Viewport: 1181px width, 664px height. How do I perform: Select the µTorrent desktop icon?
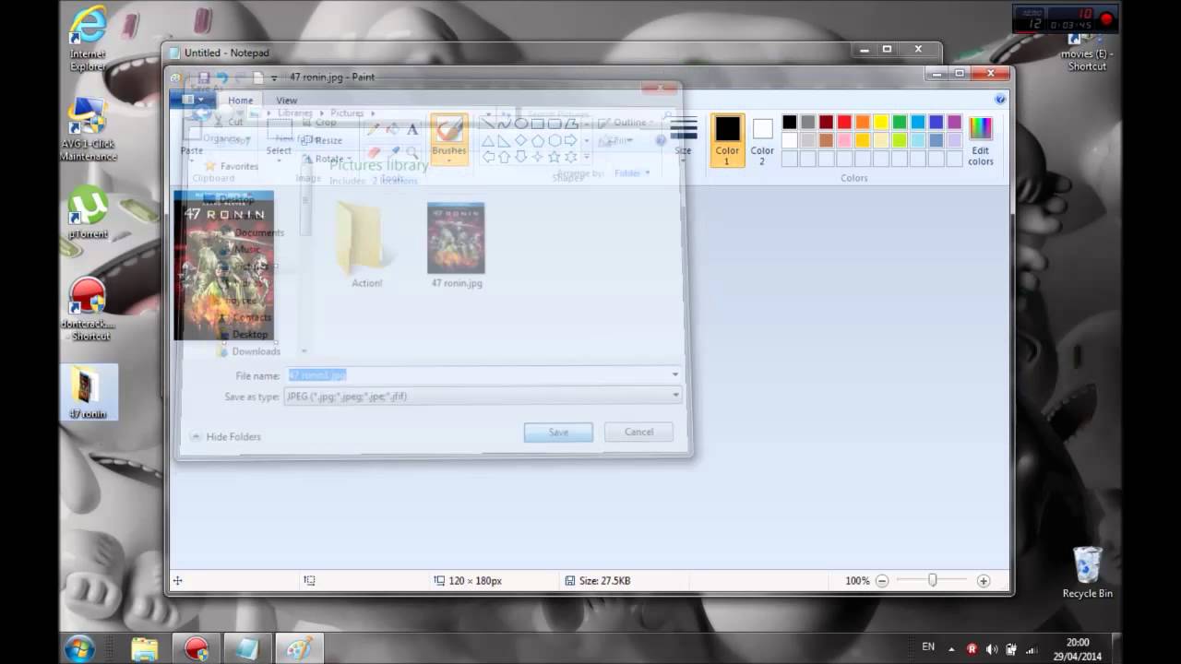(88, 213)
